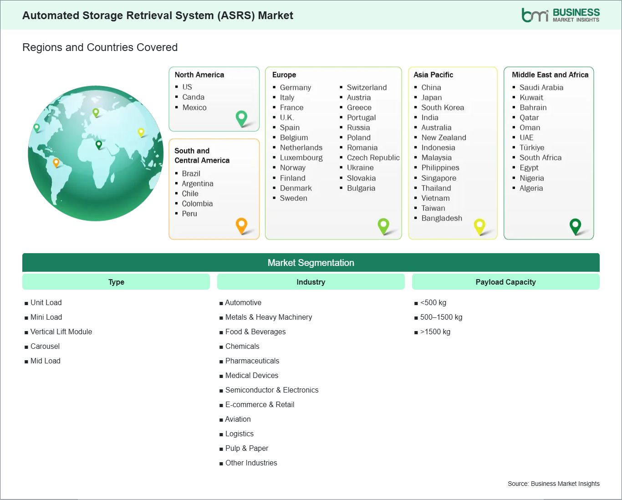Click the Market Segmentation banner
Viewport: 622px width, 500px height.
tap(311, 263)
